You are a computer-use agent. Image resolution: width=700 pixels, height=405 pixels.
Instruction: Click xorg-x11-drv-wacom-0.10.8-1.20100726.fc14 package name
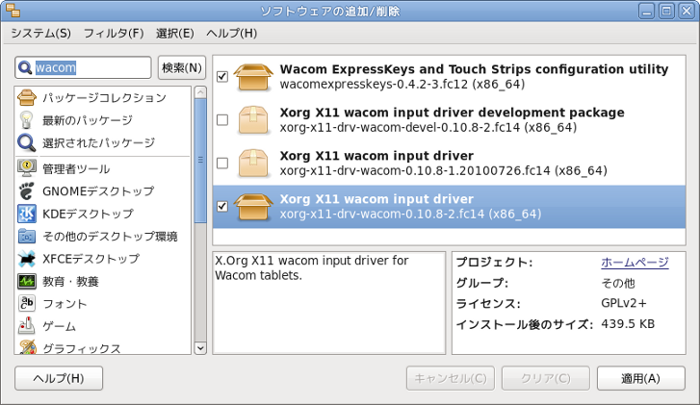tap(443, 170)
